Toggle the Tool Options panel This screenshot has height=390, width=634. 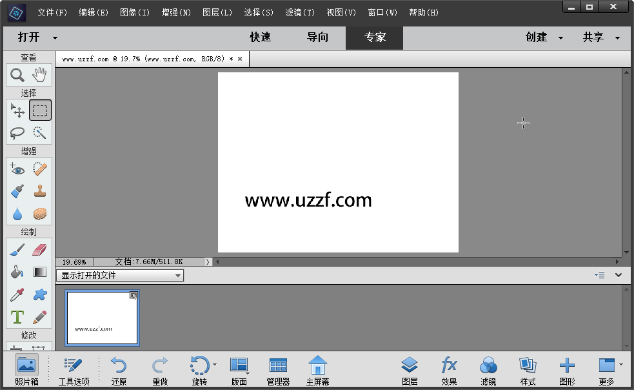74,371
